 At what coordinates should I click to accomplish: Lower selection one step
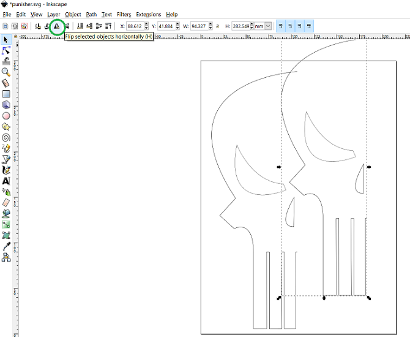(x=89, y=26)
